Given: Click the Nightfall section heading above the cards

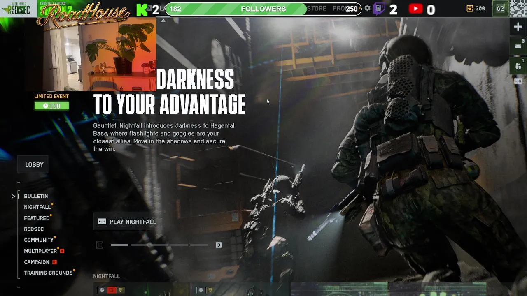Looking at the screenshot, I should coord(107,276).
